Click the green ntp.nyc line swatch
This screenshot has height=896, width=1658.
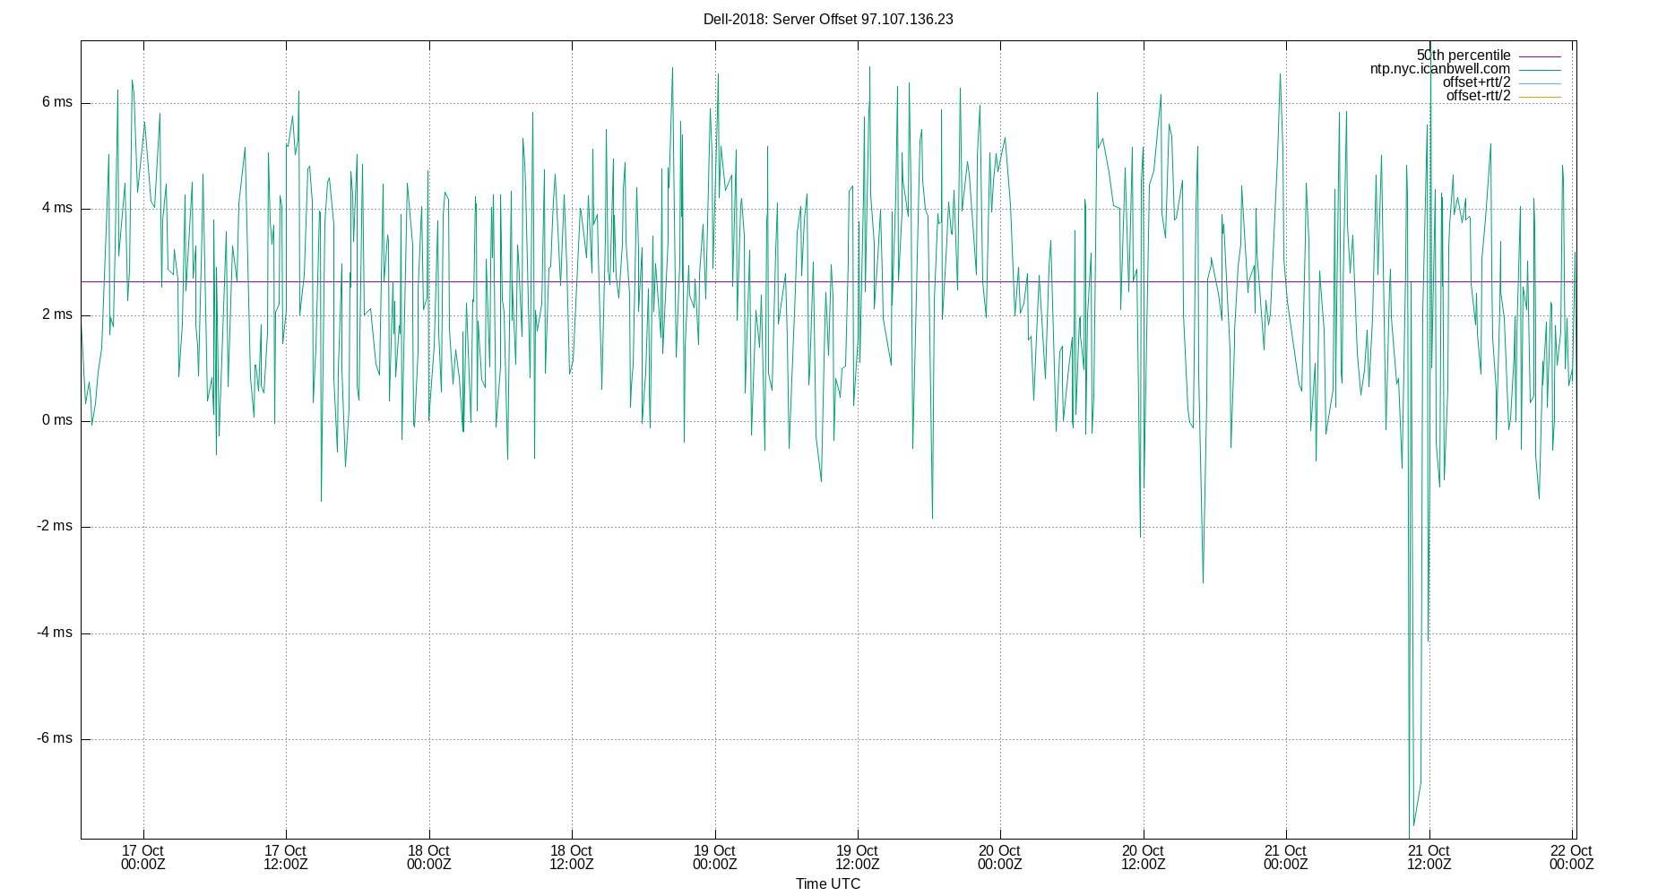(1540, 70)
